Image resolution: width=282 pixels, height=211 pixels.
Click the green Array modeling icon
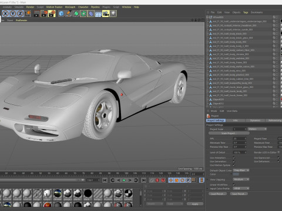(x=83, y=13)
